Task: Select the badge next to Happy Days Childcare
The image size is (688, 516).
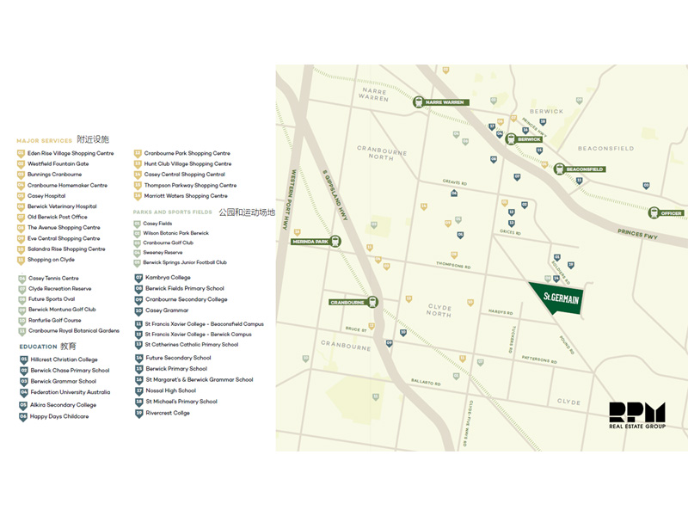Action: click(x=23, y=417)
